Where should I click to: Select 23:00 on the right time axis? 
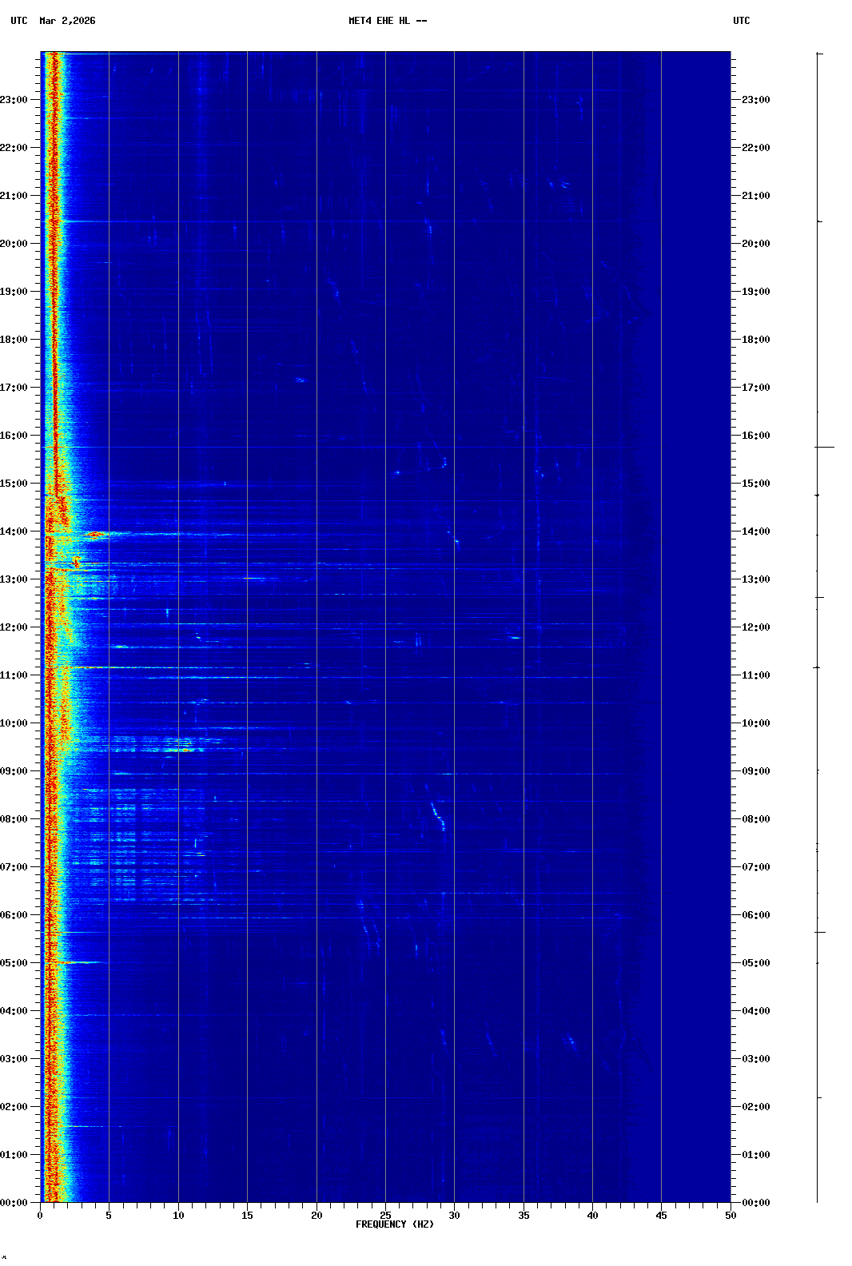click(755, 100)
